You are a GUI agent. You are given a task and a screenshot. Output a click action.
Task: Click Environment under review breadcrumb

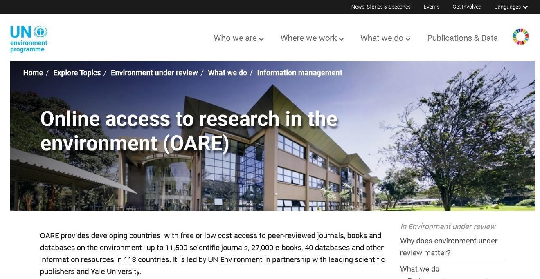click(154, 73)
